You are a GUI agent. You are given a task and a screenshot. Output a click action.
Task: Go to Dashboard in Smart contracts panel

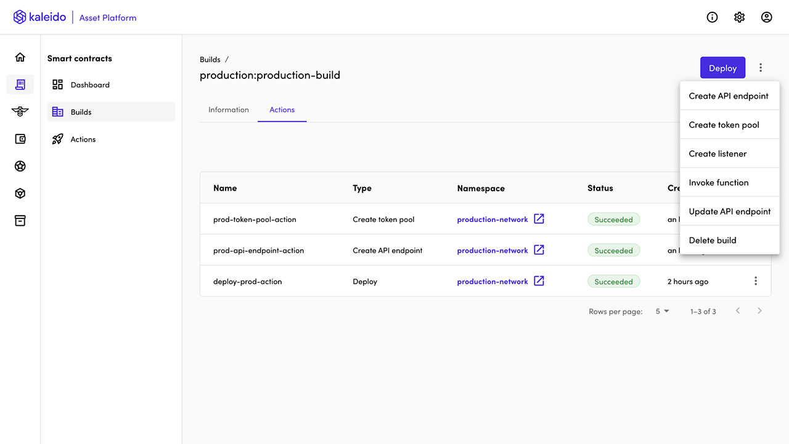tap(90, 85)
